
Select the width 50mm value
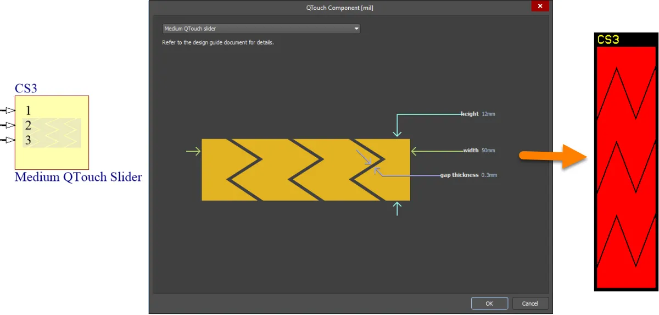(x=488, y=150)
